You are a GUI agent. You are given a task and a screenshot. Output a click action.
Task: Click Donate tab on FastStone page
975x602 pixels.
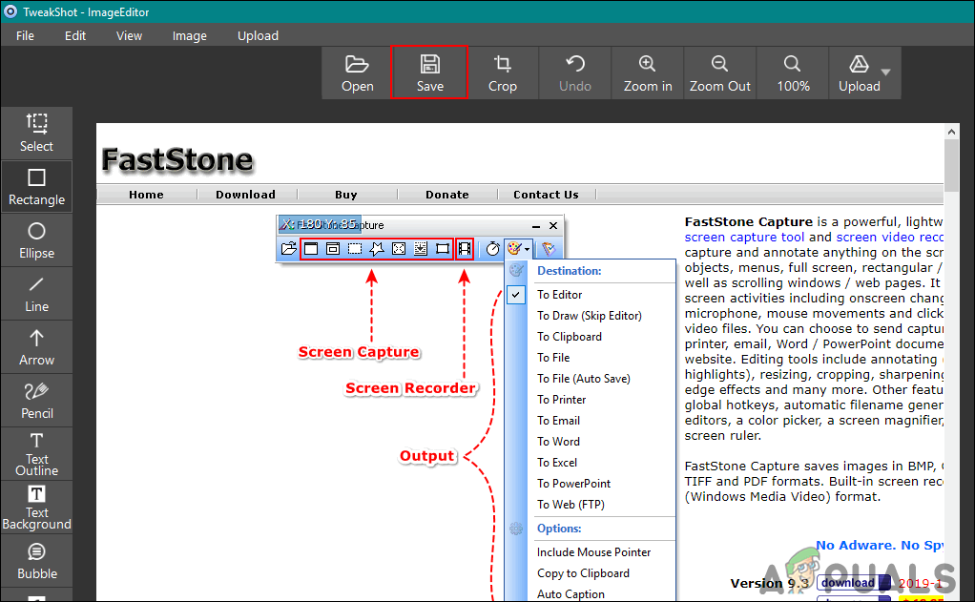447,195
